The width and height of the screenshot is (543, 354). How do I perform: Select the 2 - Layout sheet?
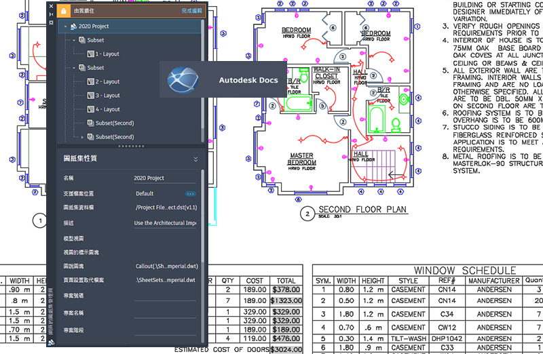pos(107,81)
